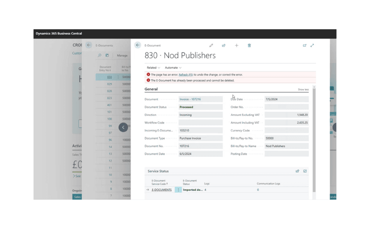The height and width of the screenshot is (229, 370).
Task: Click the back arrow on E-Document page
Action: (138, 45)
